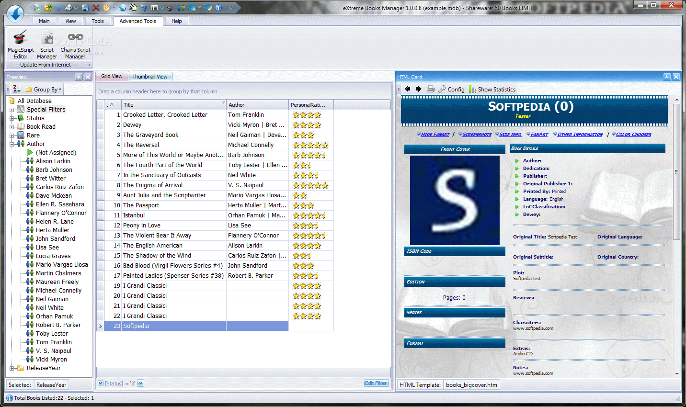Click the list view icon in quick toolbar

(x=154, y=8)
